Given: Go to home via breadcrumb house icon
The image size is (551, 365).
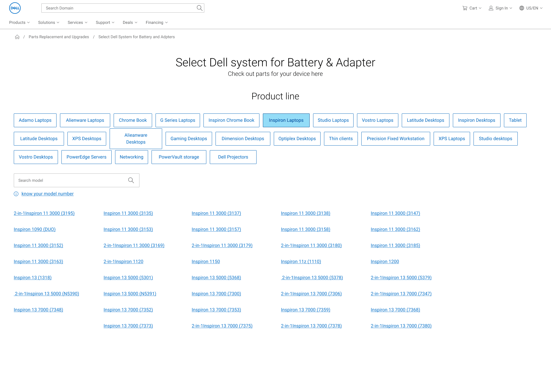Looking at the screenshot, I should point(17,37).
